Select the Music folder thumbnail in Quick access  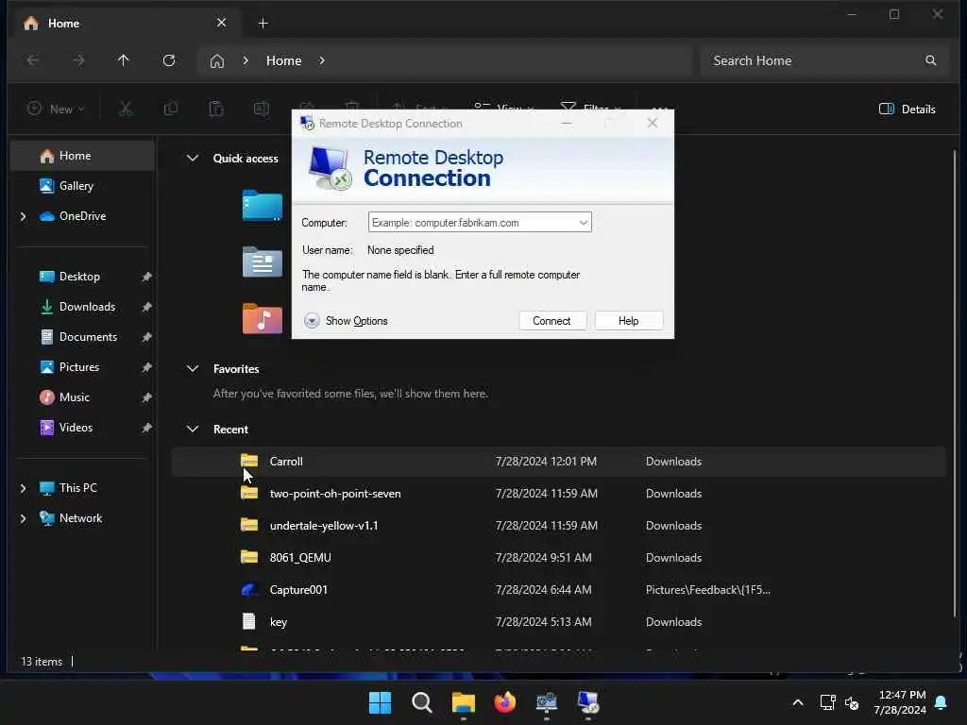263,319
